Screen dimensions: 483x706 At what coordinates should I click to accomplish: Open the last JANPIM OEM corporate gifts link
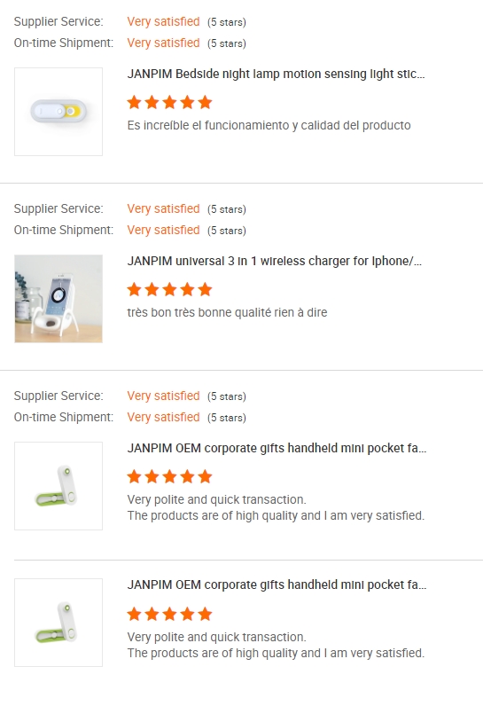click(x=277, y=584)
